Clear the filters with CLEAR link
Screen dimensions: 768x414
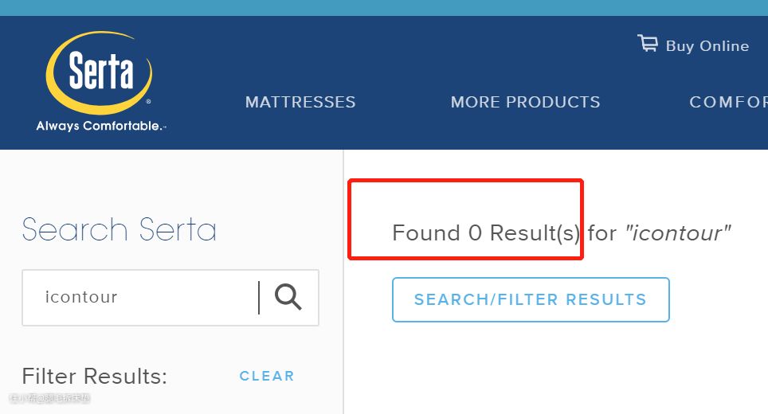coord(267,376)
